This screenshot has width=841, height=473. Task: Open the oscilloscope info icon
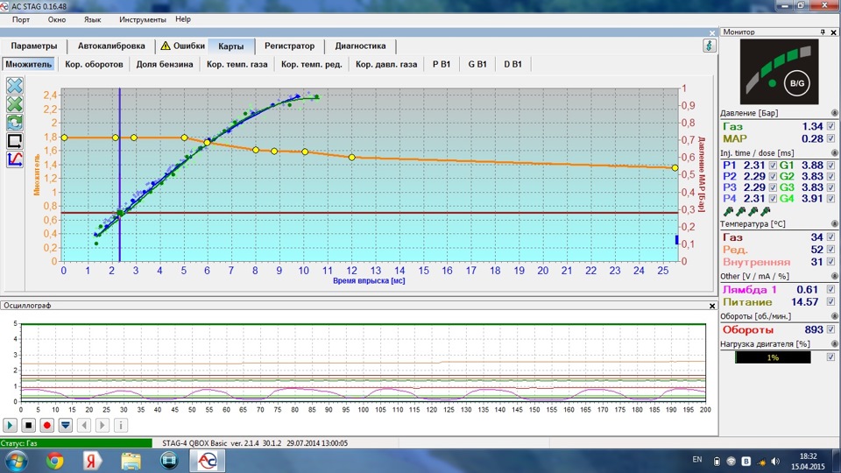[121, 426]
